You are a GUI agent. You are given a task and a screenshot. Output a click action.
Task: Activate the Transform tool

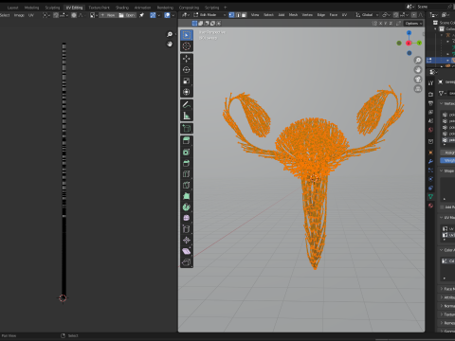[187, 92]
